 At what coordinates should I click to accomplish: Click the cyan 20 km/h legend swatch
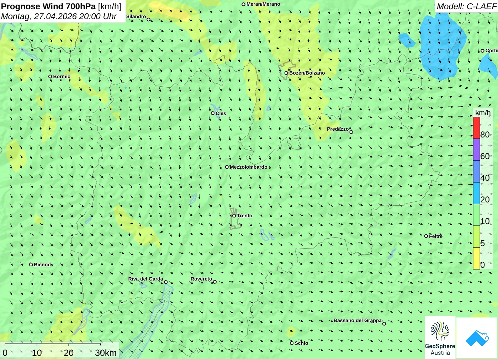(476, 193)
